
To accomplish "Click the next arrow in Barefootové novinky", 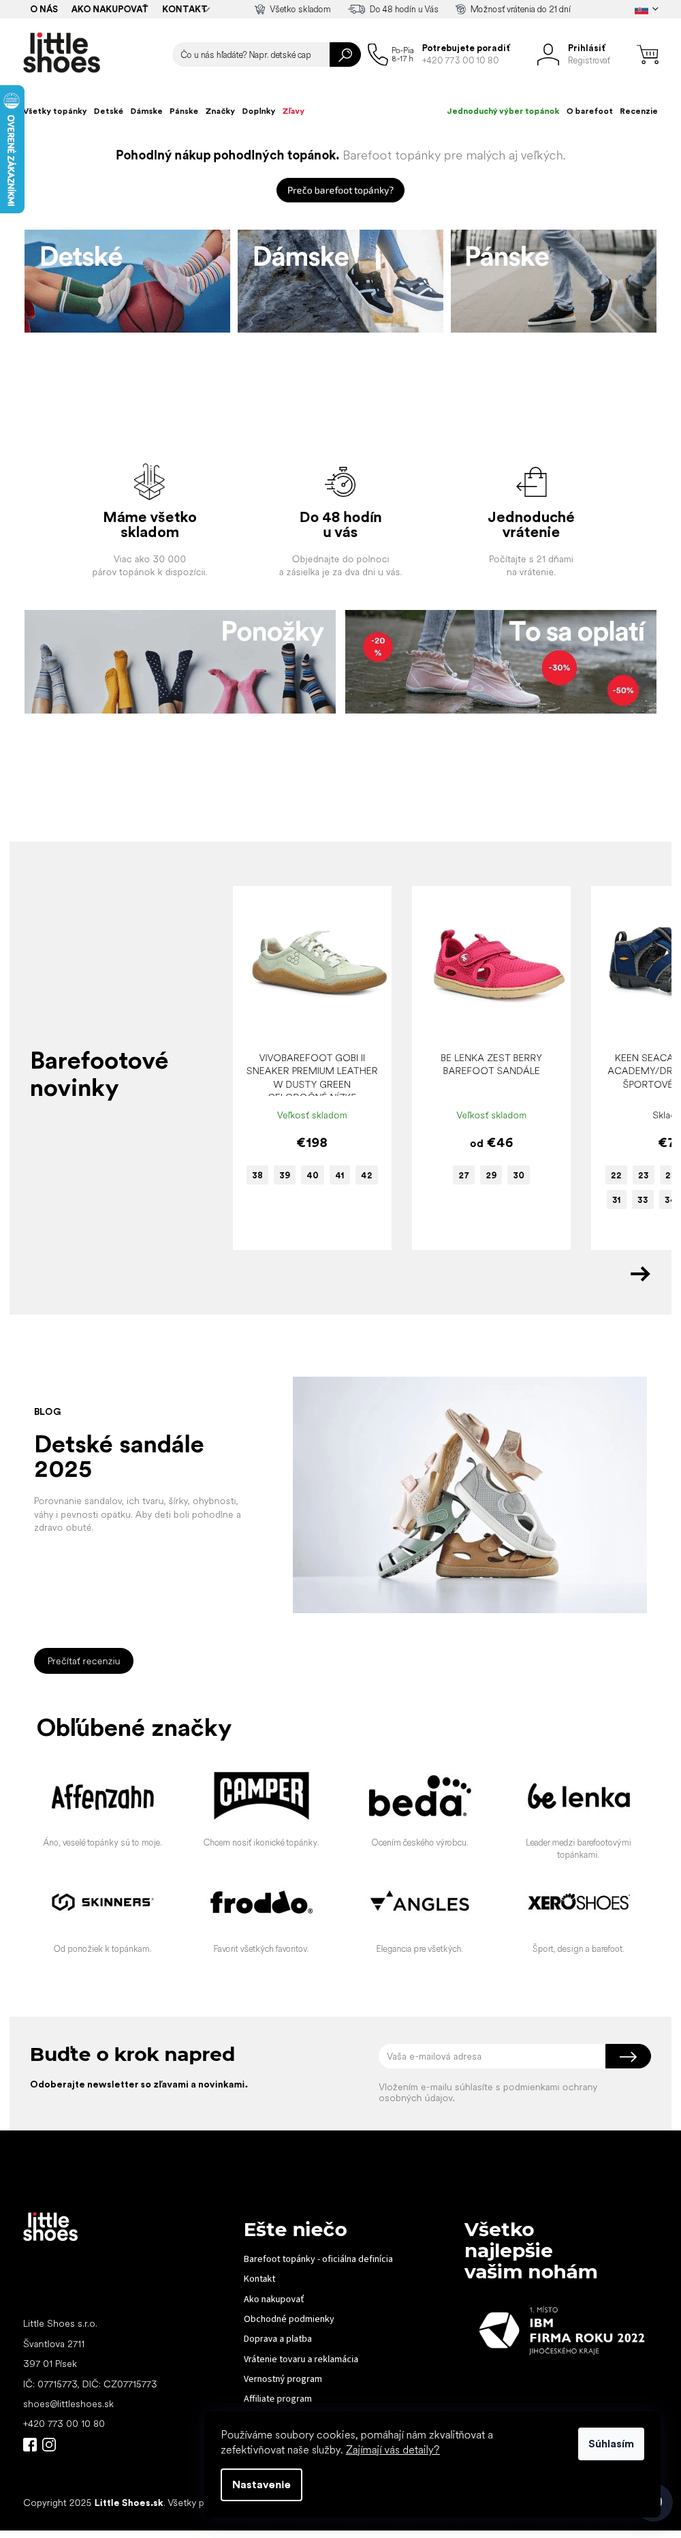I will pyautogui.click(x=639, y=1274).
